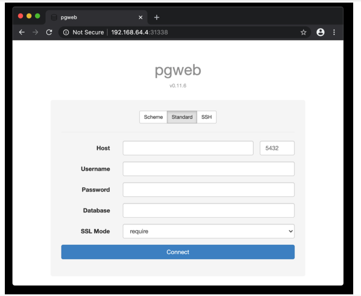Reload the pgweb page
The image size is (361, 296).
point(49,32)
